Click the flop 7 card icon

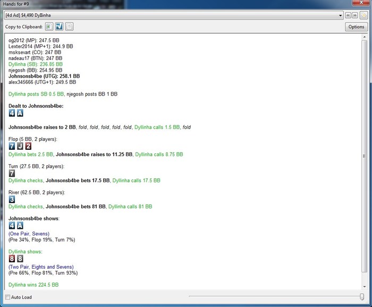point(12,146)
